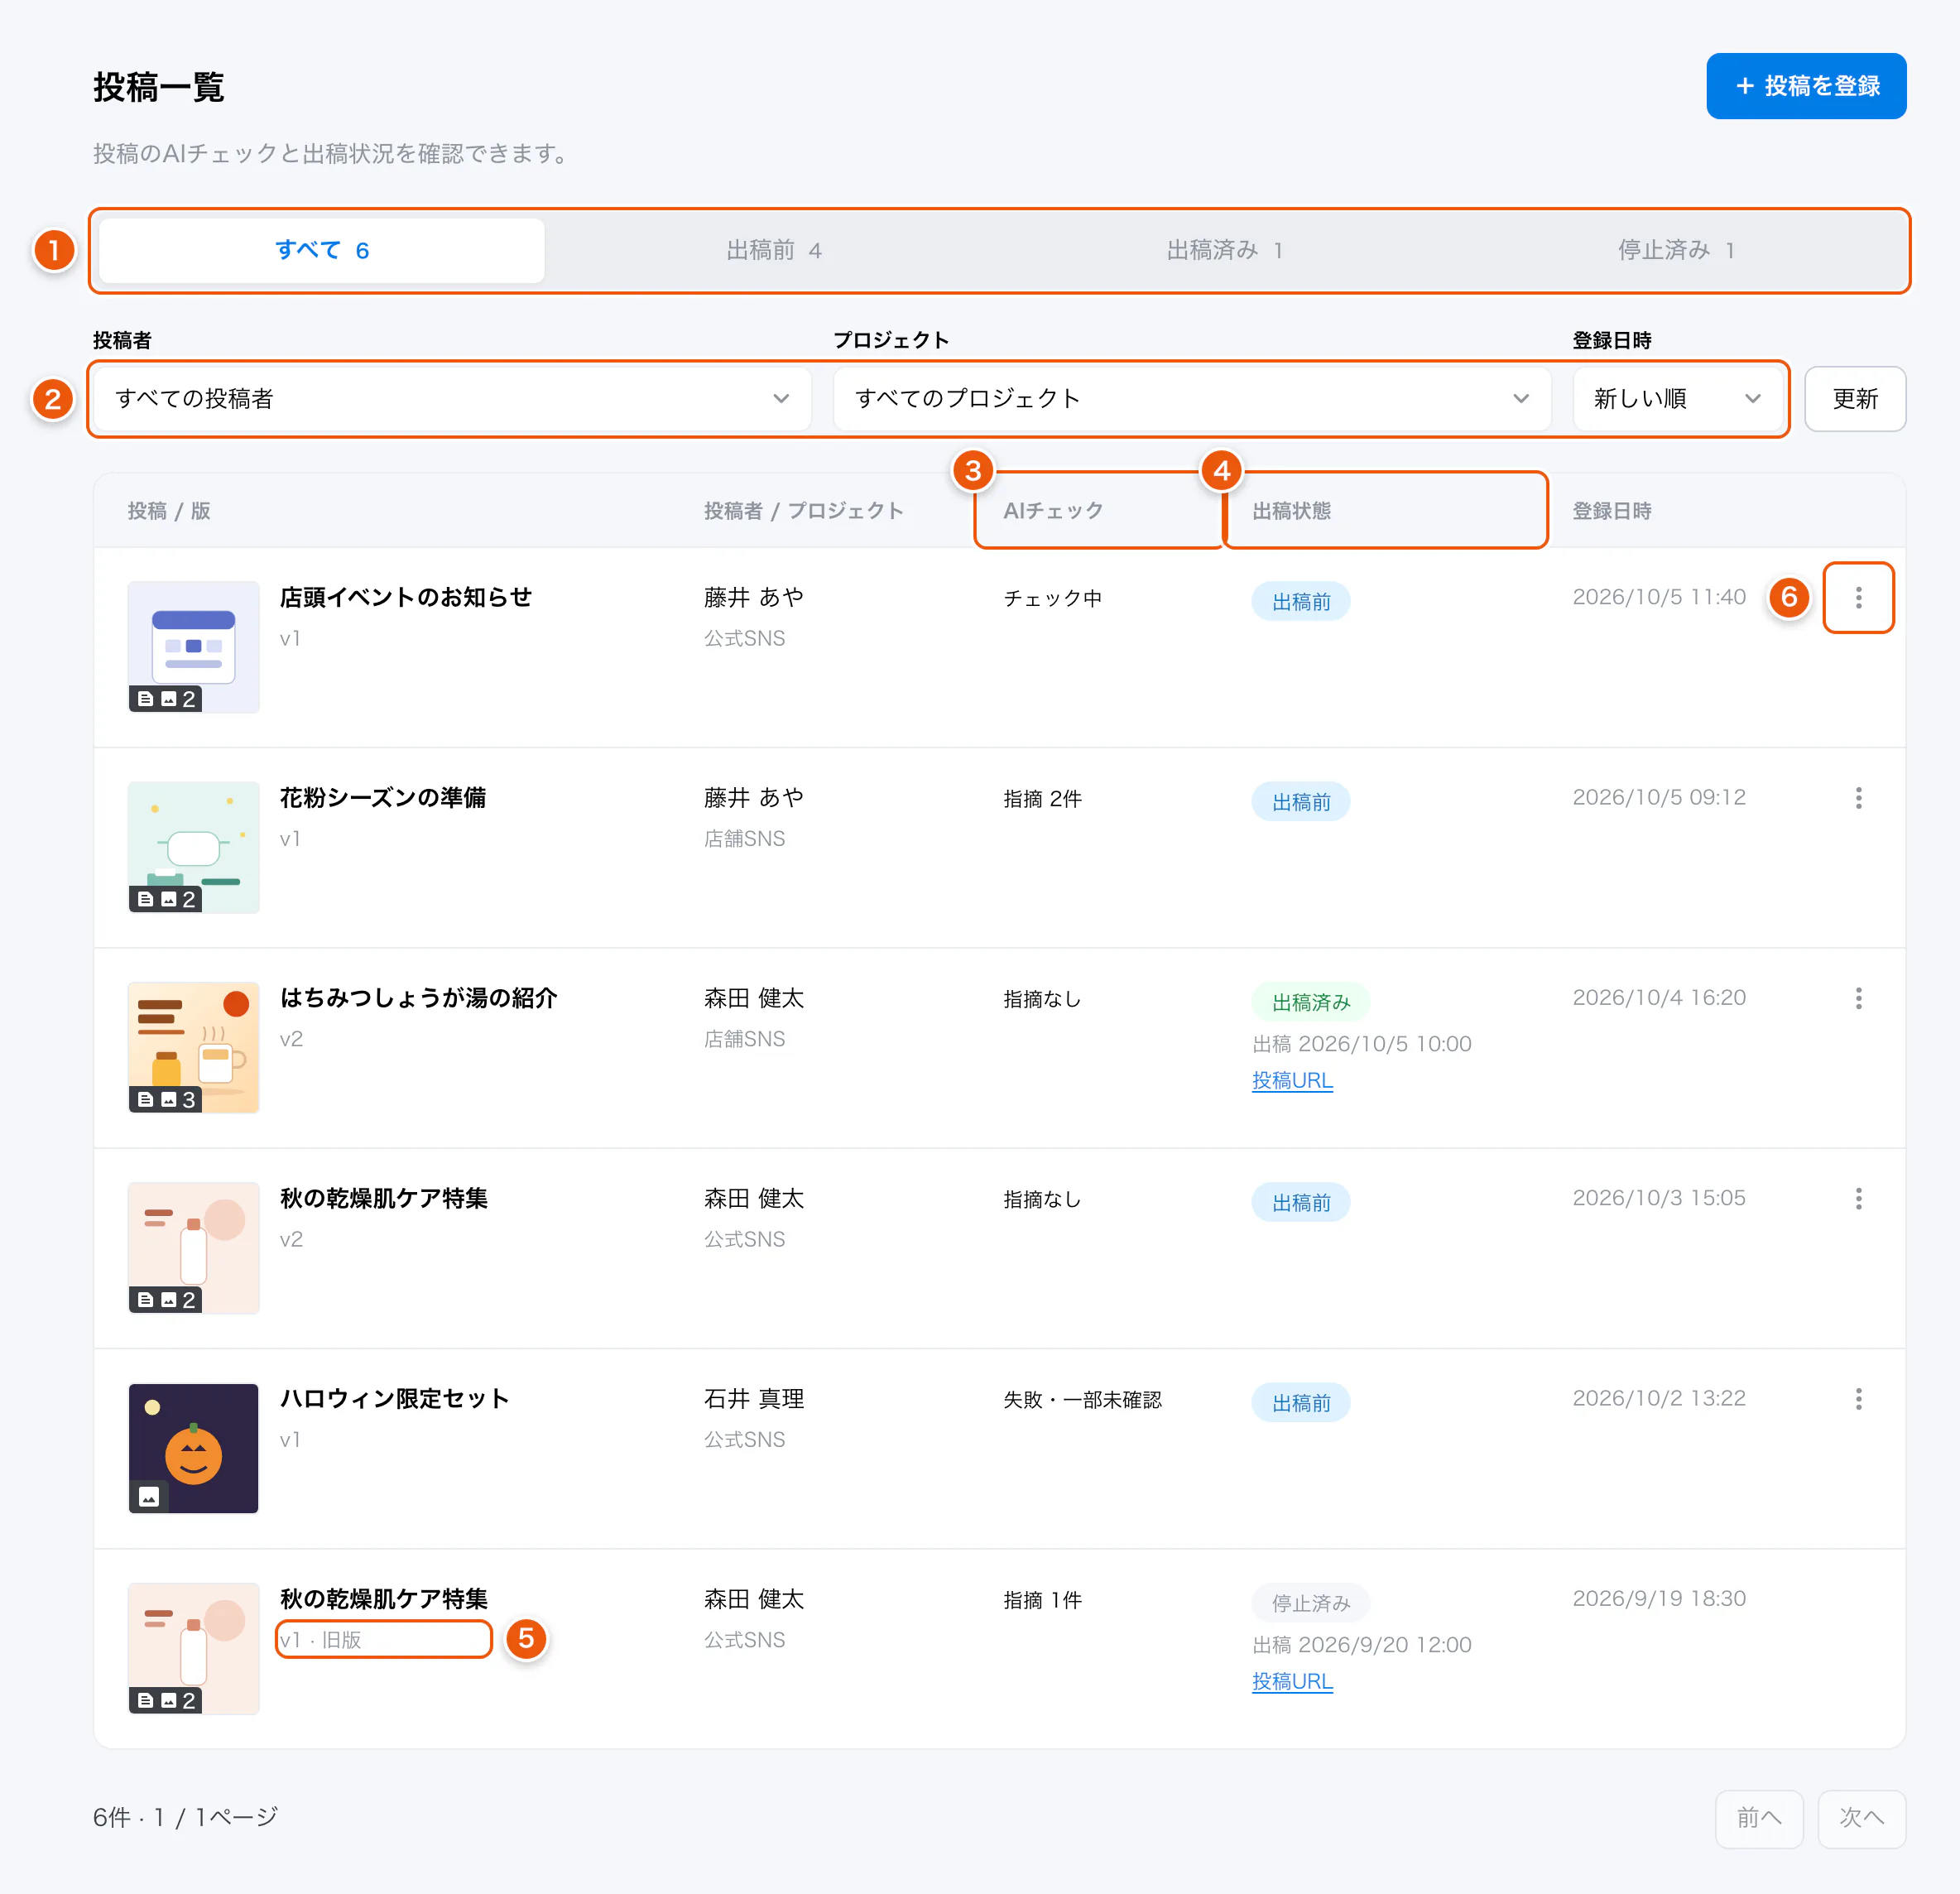Click the 出稿済み status badge
Image resolution: width=1960 pixels, height=1894 pixels.
click(x=1311, y=1002)
